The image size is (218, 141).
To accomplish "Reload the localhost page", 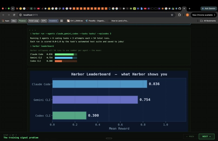I will [14, 15].
